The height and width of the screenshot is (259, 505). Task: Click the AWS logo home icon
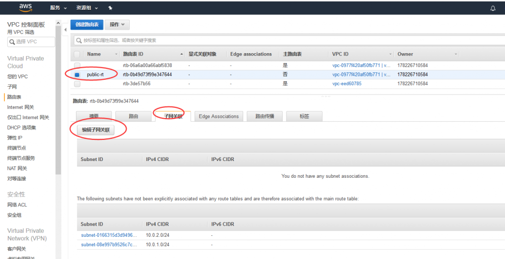25,7
